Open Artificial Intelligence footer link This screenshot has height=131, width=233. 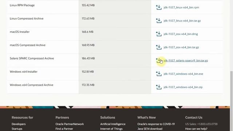113,124
